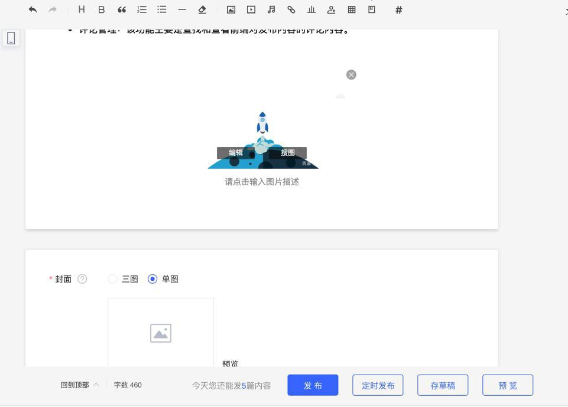Insert an image from the toolbar
The image size is (568, 407).
pos(231,10)
